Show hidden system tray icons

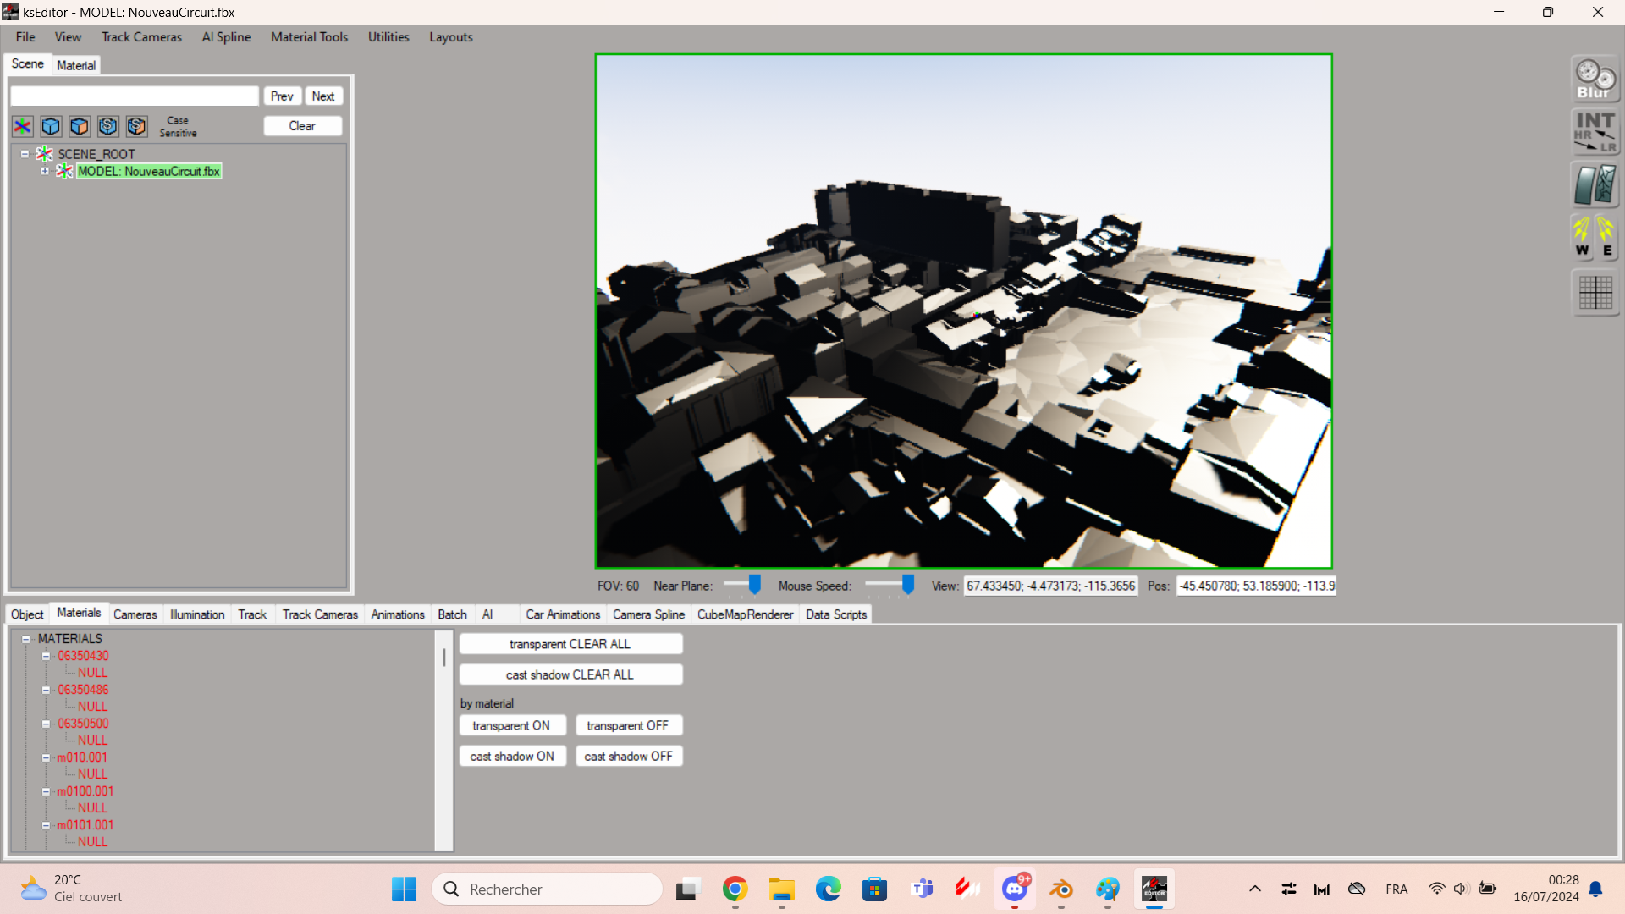[x=1255, y=889]
